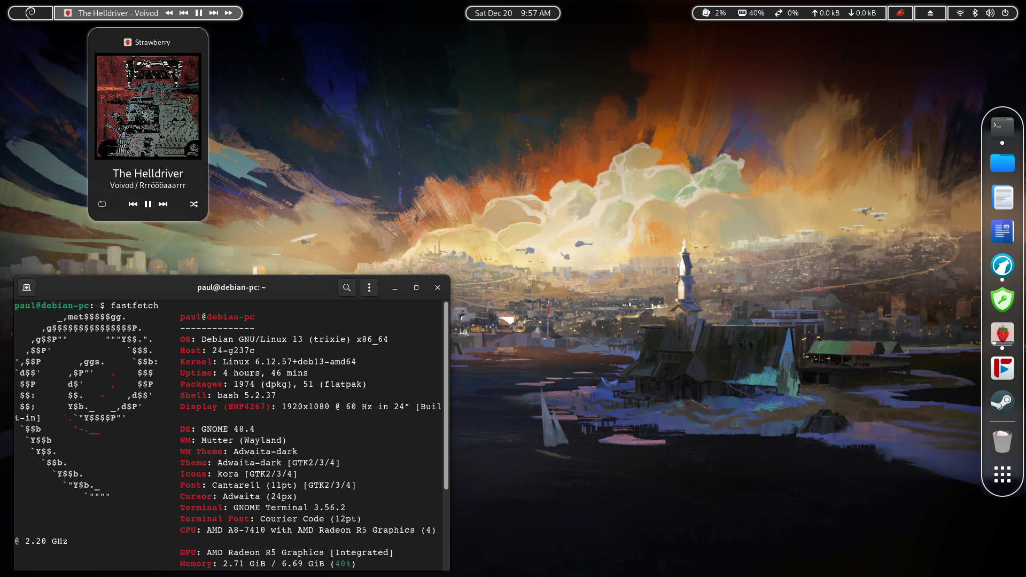Skip to next track in top bar
Image resolution: width=1026 pixels, height=577 pixels.
[213, 13]
